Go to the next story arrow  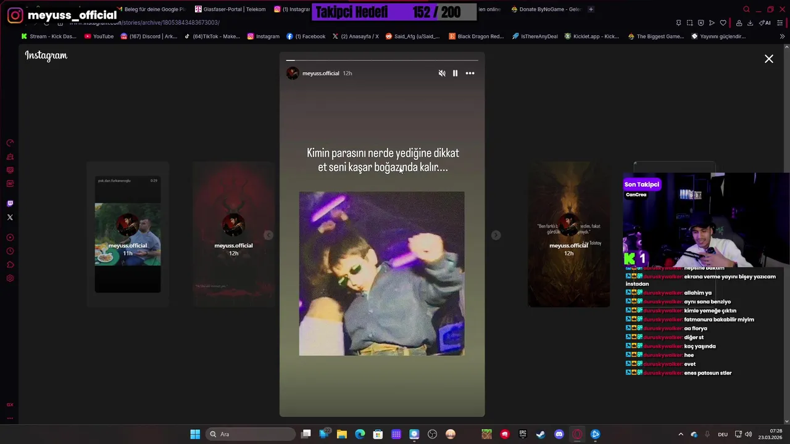pos(496,235)
